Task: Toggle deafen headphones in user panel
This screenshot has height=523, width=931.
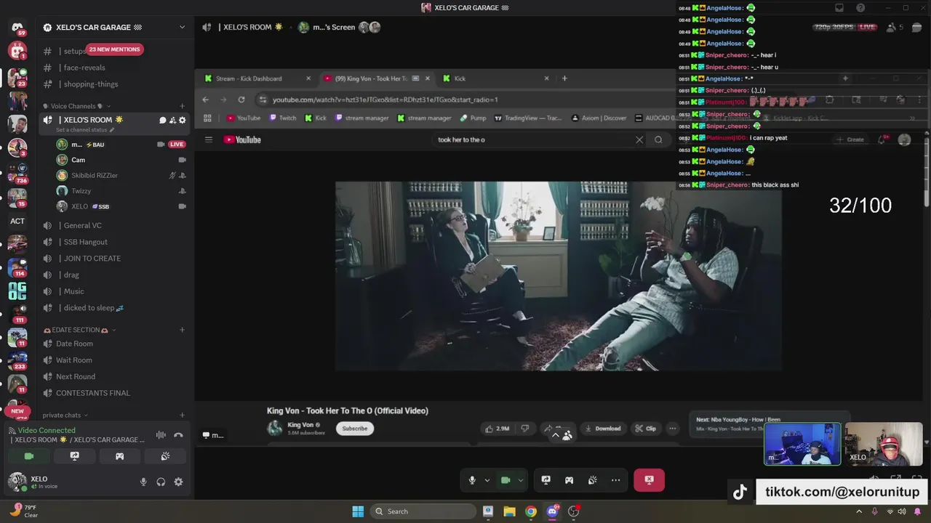Action: pos(161,482)
